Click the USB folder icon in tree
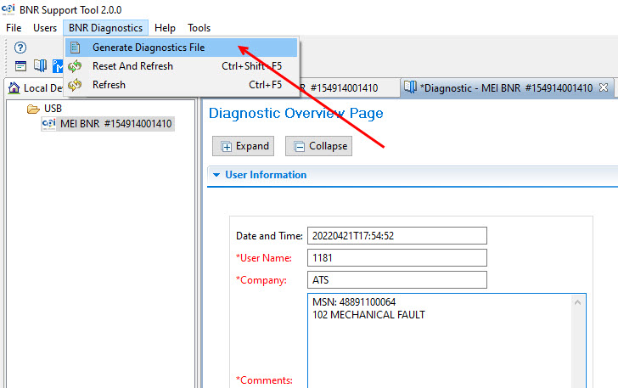Screen dimensions: 618x388 click(x=33, y=109)
